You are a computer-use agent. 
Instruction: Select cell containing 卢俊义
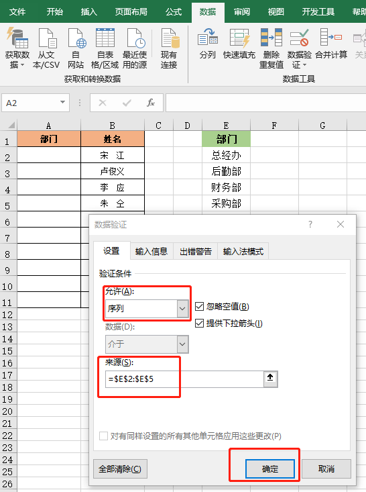[x=112, y=171]
